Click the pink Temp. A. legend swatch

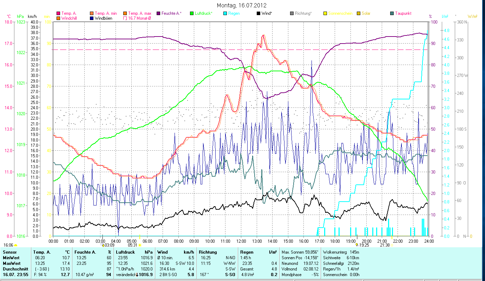pyautogui.click(x=58, y=13)
